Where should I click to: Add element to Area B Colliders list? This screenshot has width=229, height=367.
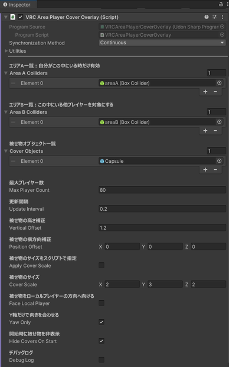205,131
